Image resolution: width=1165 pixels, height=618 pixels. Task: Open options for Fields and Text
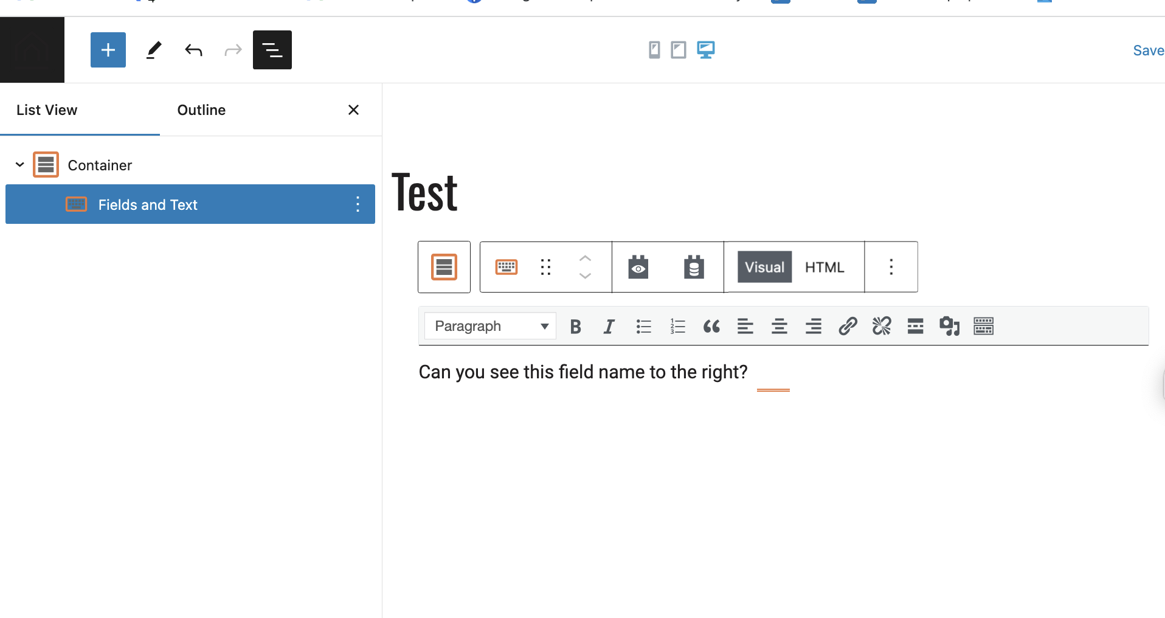coord(358,204)
